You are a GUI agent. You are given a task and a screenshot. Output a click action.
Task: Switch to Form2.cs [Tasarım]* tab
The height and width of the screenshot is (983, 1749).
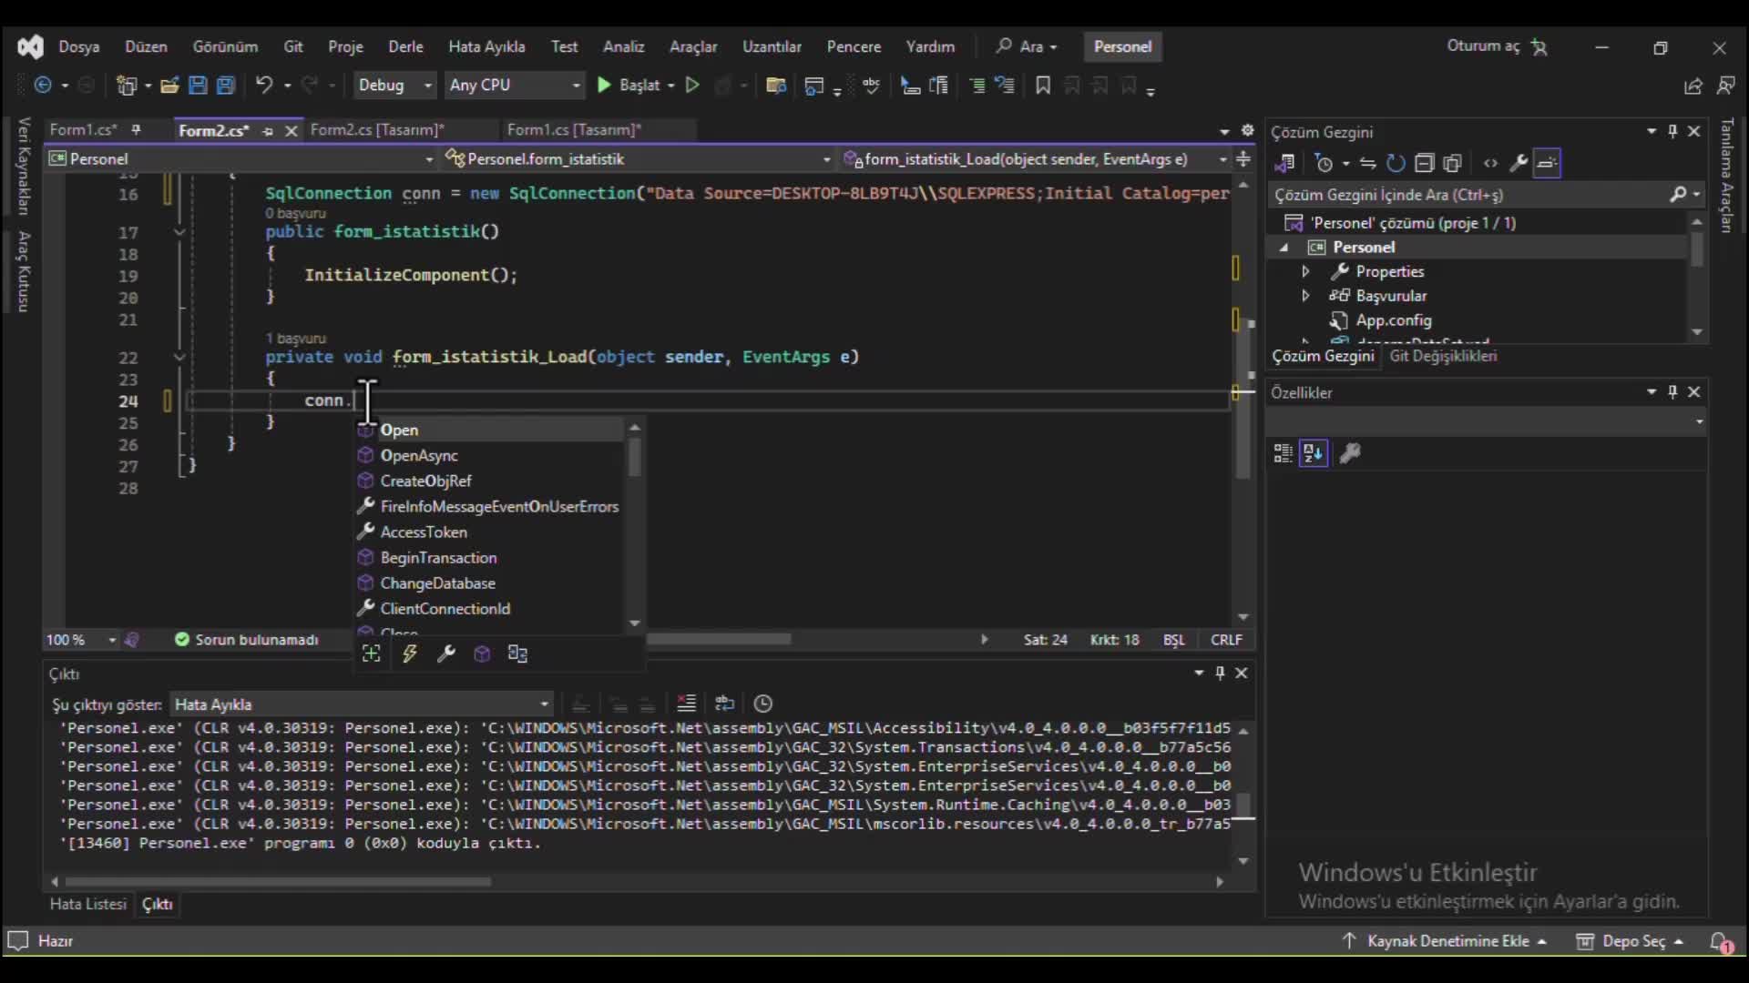(377, 130)
